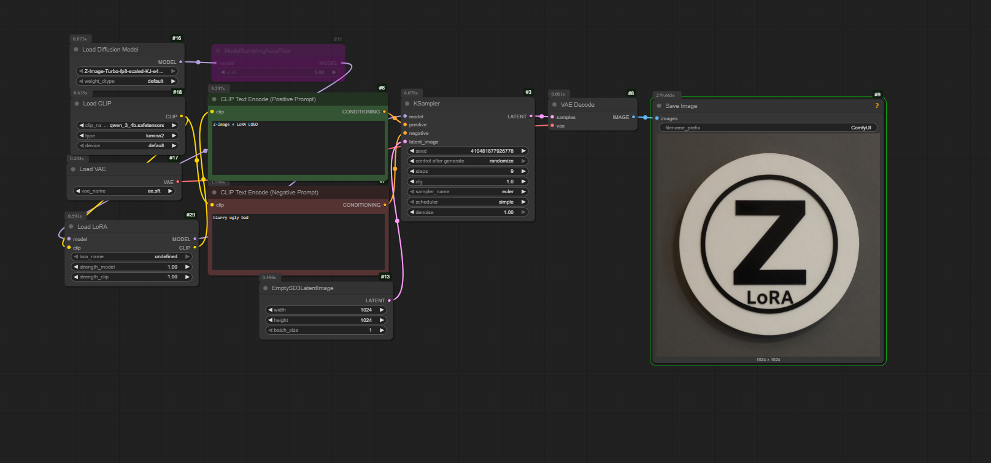Click the MODEL output socket of Load Diffusion Model
991x463 pixels.
[180, 62]
